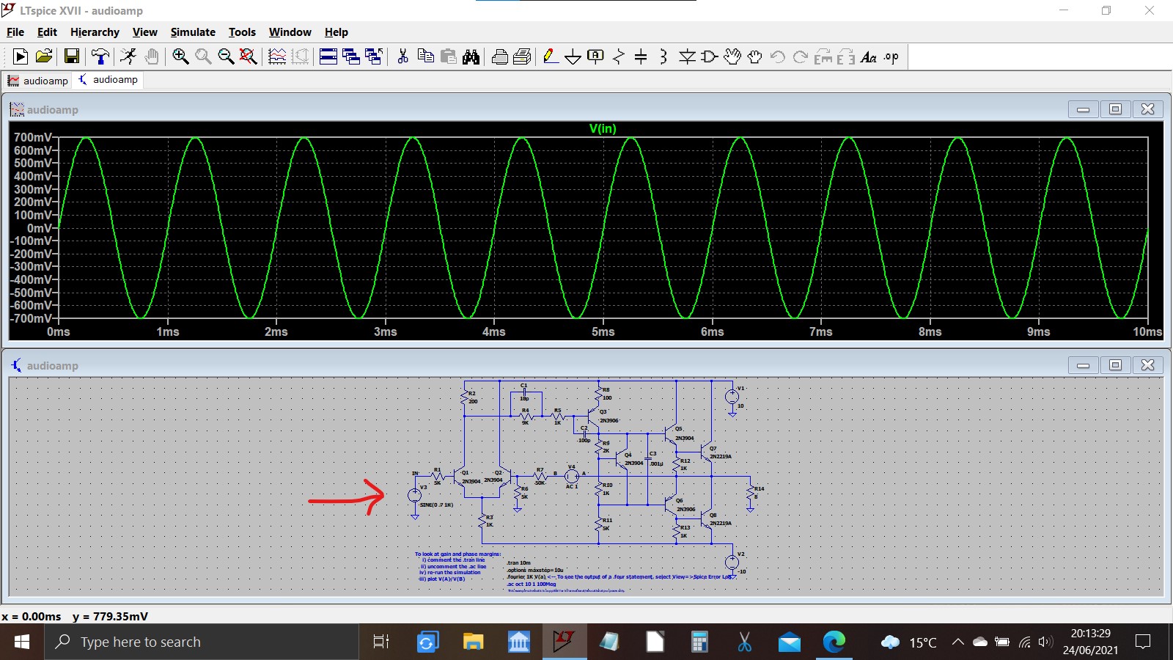
Task: Select the Draw Wire pencil tool
Action: coord(551,56)
